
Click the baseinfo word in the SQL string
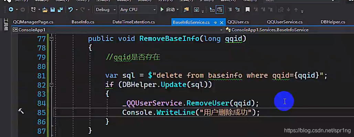tap(225, 76)
